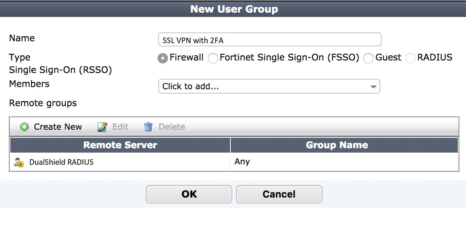Click the Edit toolbar label

point(120,127)
